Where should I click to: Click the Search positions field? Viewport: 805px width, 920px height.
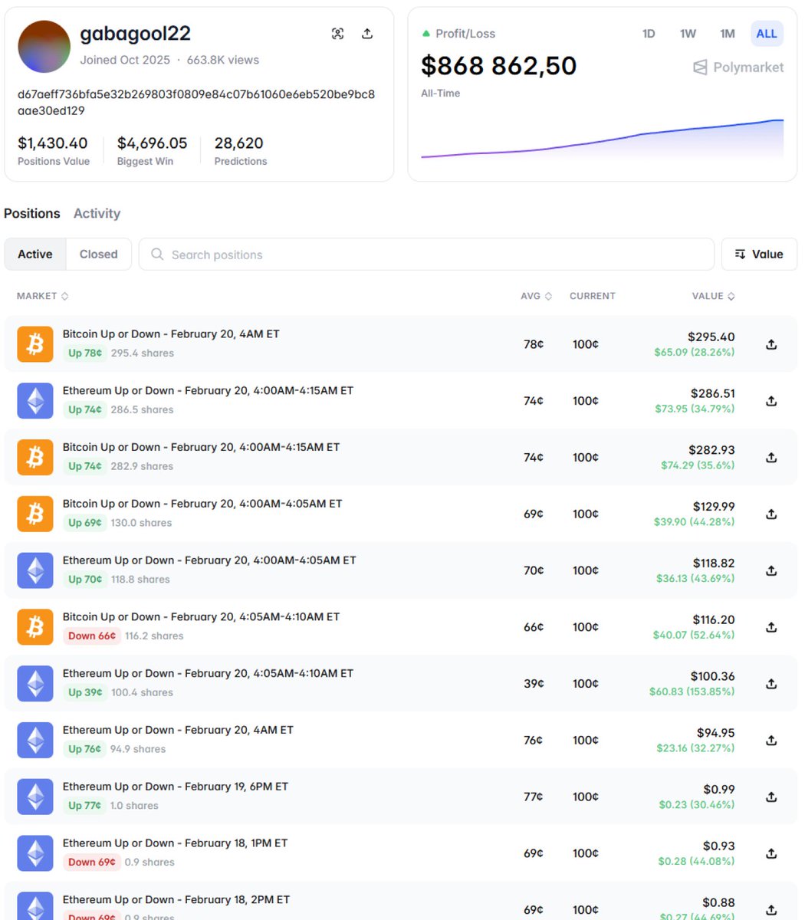coord(426,254)
